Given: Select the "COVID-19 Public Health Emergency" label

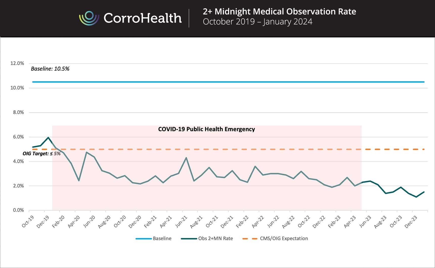Looking at the screenshot, I should [x=206, y=129].
